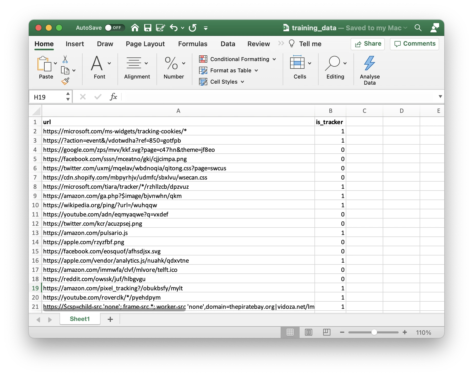The width and height of the screenshot is (473, 376).
Task: Run Analyse Data
Action: 370,70
